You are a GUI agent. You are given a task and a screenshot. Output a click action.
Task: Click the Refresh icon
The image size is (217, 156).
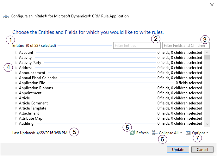point(133,133)
